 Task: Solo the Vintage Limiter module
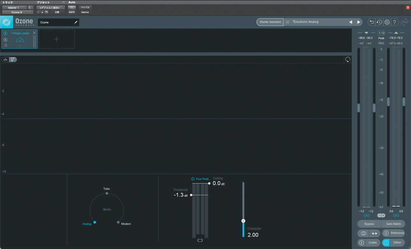tap(5, 40)
